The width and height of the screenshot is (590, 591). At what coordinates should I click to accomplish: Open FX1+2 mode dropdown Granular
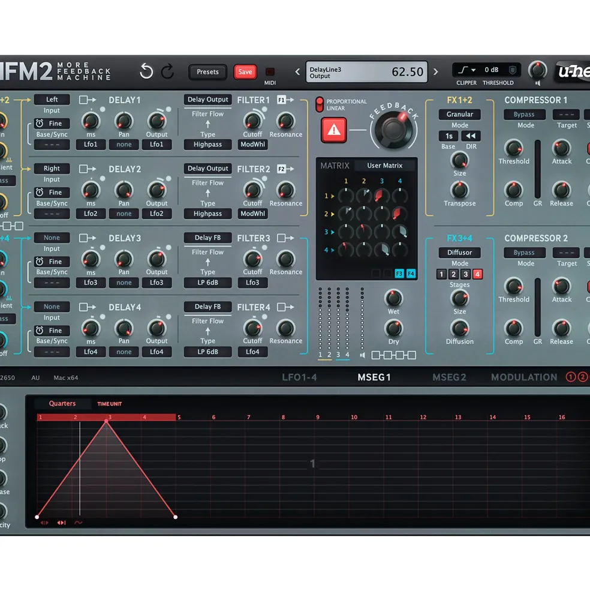coord(460,114)
